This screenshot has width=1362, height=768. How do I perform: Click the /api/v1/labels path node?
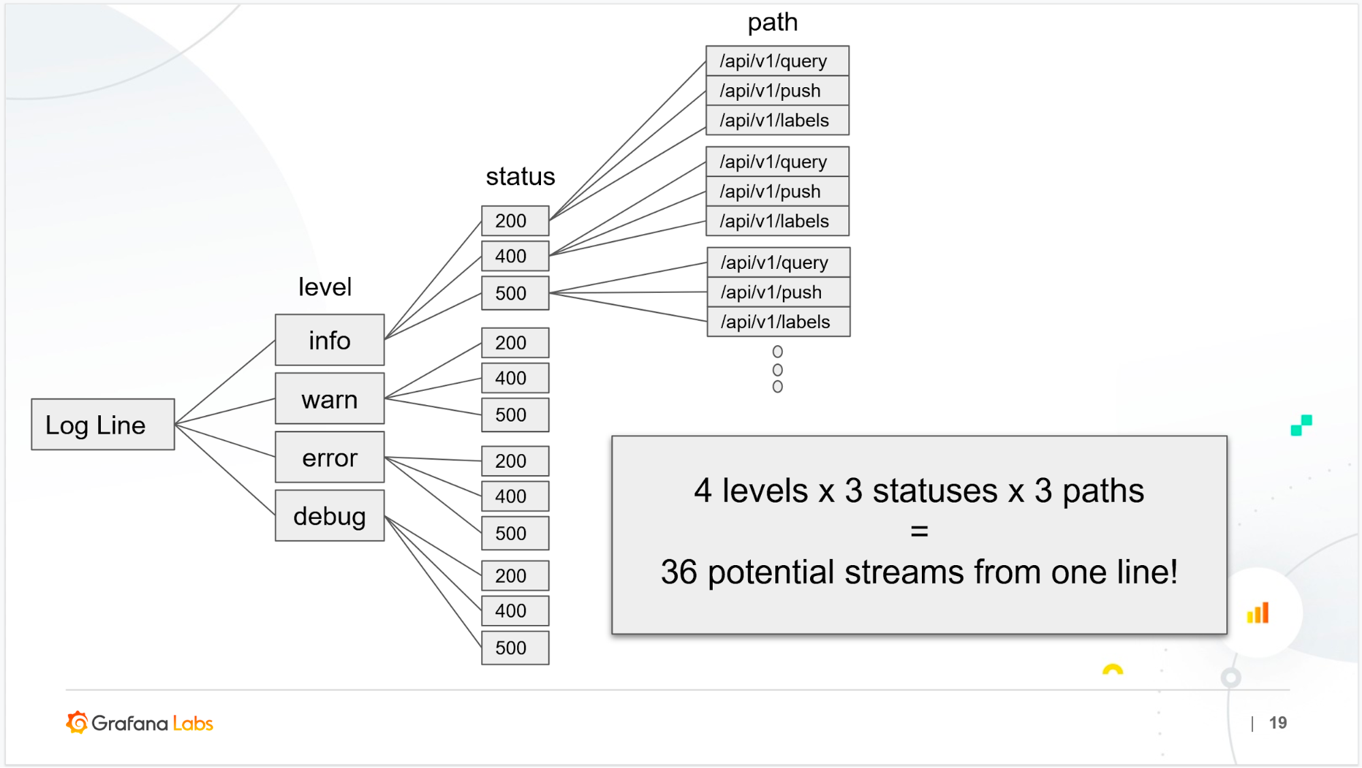click(777, 120)
